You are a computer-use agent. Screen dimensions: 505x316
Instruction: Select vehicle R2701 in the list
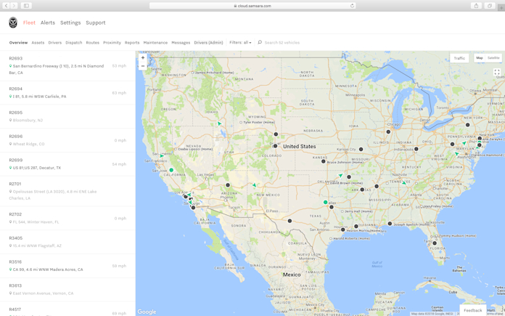(x=67, y=191)
